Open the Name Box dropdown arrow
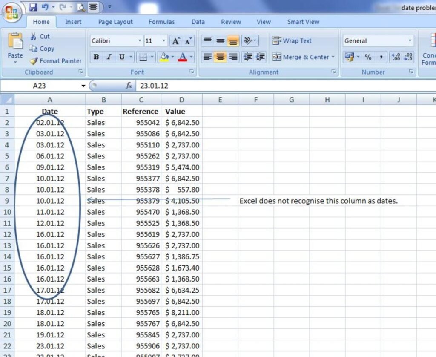 coord(83,86)
